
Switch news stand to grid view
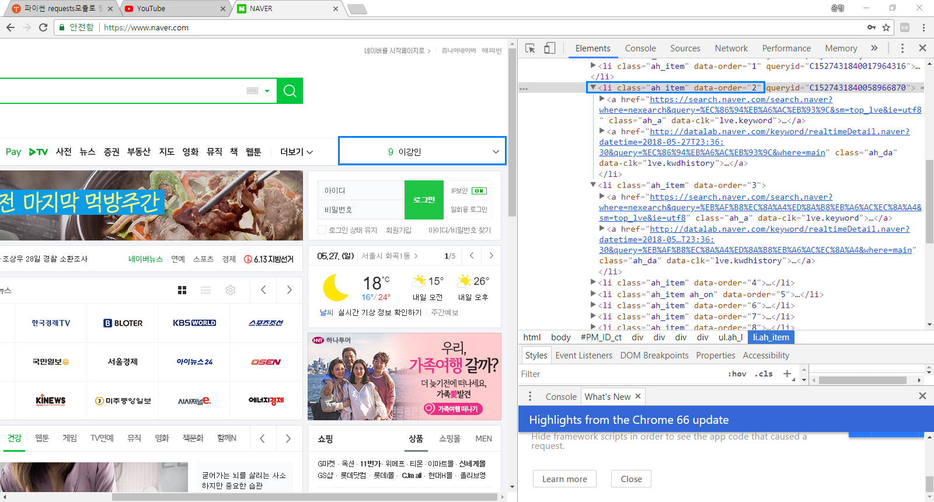click(182, 290)
